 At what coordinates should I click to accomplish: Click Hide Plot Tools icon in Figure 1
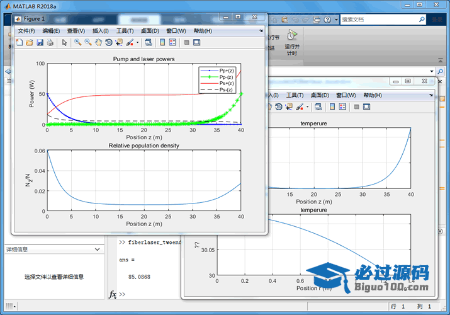click(x=186, y=42)
